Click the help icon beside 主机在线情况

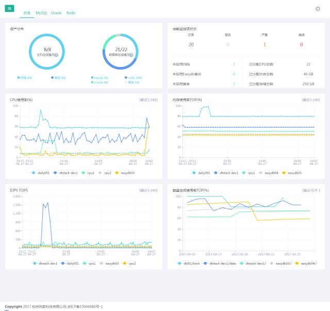[x=56, y=55]
